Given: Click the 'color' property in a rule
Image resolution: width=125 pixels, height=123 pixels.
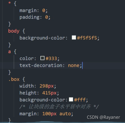Looking at the screenshot, I should click(27, 58).
